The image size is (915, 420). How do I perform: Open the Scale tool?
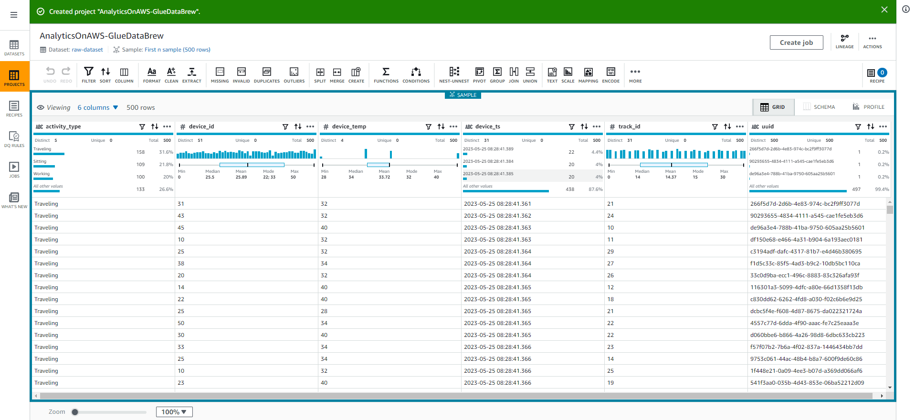point(568,75)
